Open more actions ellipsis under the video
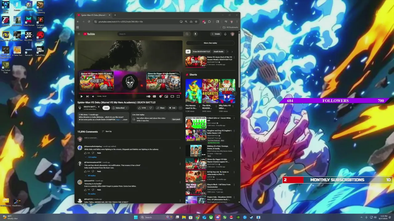Screen dimensions: 394x221 pos(180,108)
